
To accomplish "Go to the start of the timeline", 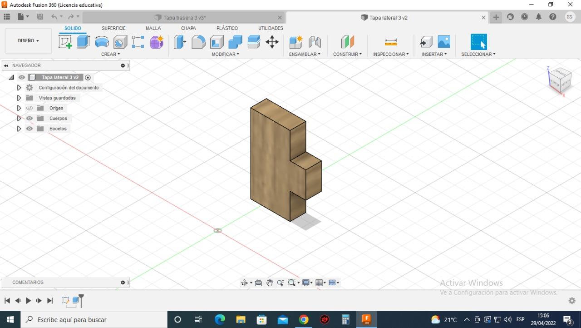I will [7, 300].
